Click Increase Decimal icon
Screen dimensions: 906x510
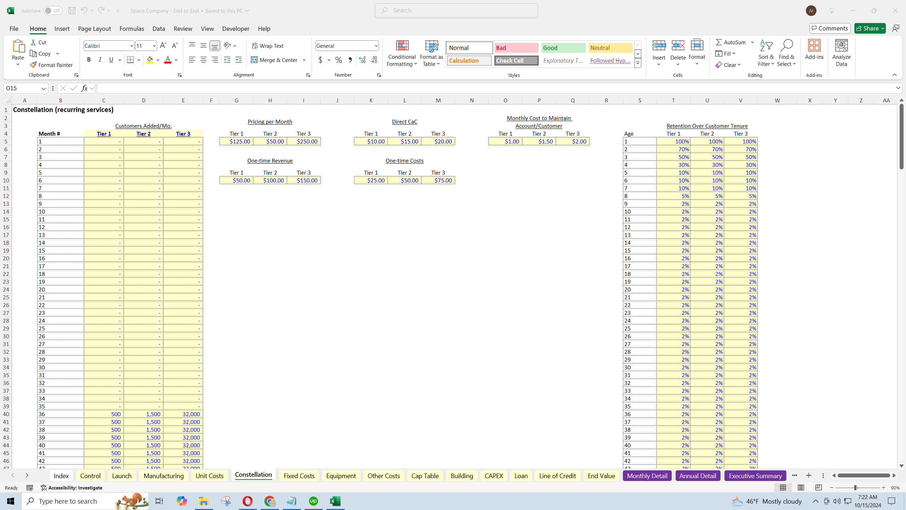click(x=362, y=60)
